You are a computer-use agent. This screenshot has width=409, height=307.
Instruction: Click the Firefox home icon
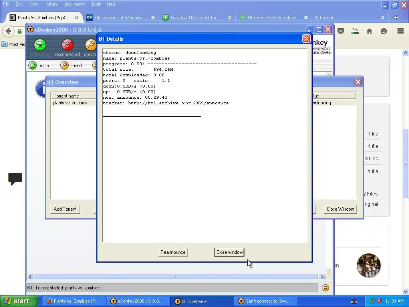(369, 31)
